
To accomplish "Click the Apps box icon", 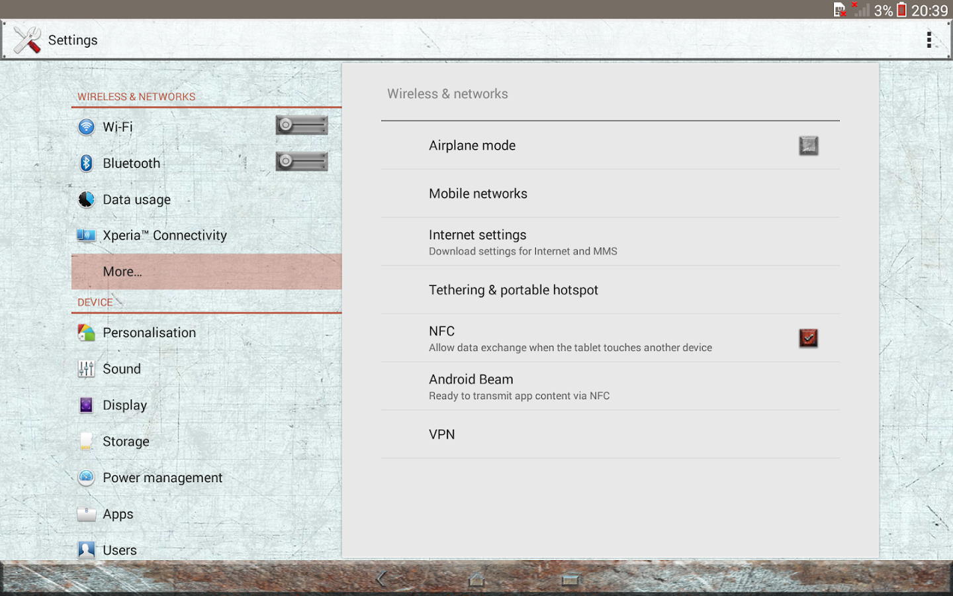I will (86, 514).
